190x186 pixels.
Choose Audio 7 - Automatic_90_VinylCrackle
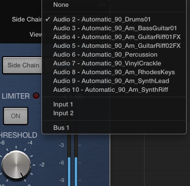114,63
